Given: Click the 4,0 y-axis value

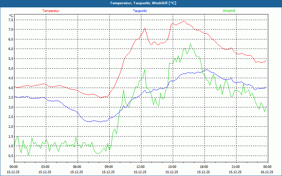Looking at the screenshot, I should [x=11, y=88].
